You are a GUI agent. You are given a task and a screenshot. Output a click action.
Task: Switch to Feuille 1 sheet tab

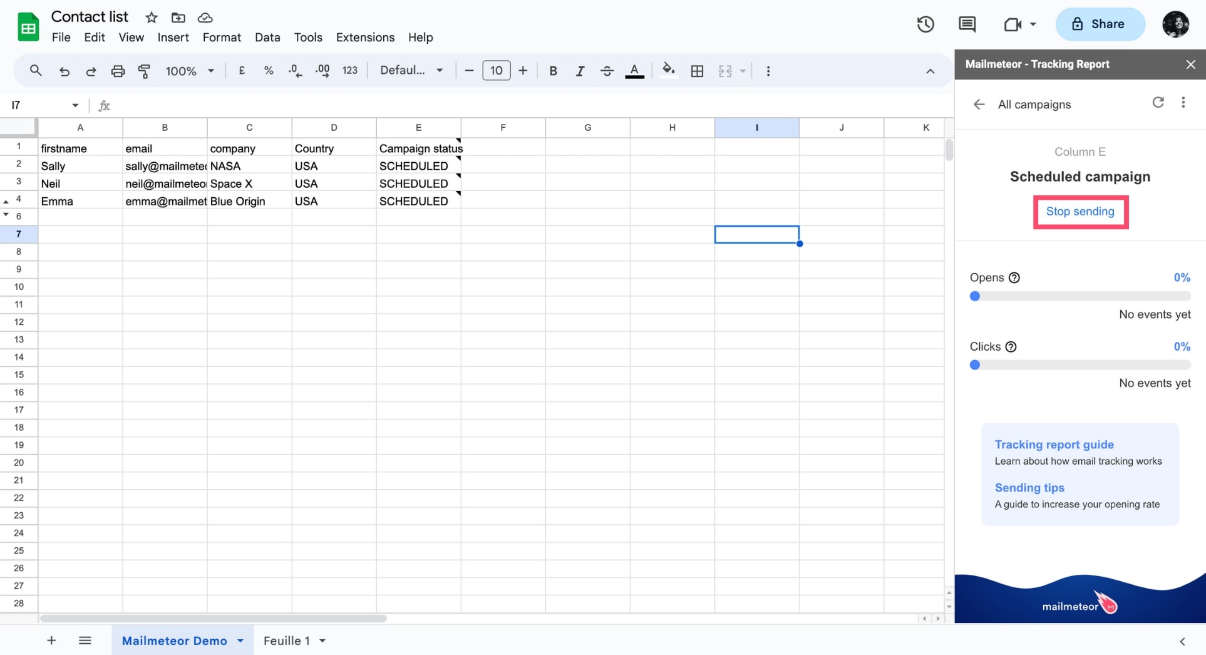coord(286,641)
